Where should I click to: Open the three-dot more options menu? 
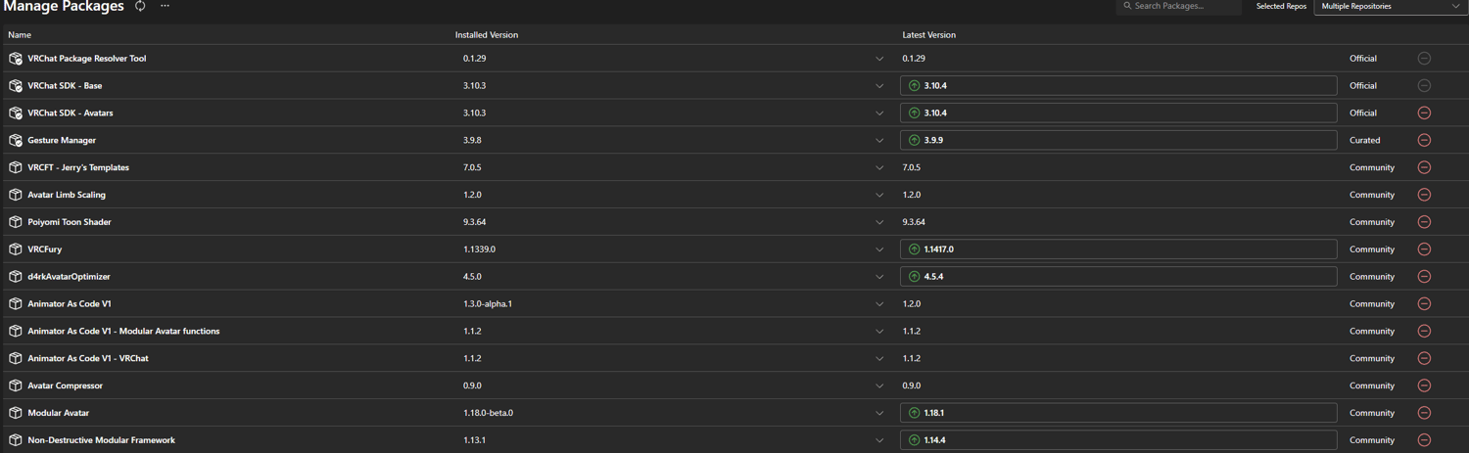pyautogui.click(x=165, y=6)
